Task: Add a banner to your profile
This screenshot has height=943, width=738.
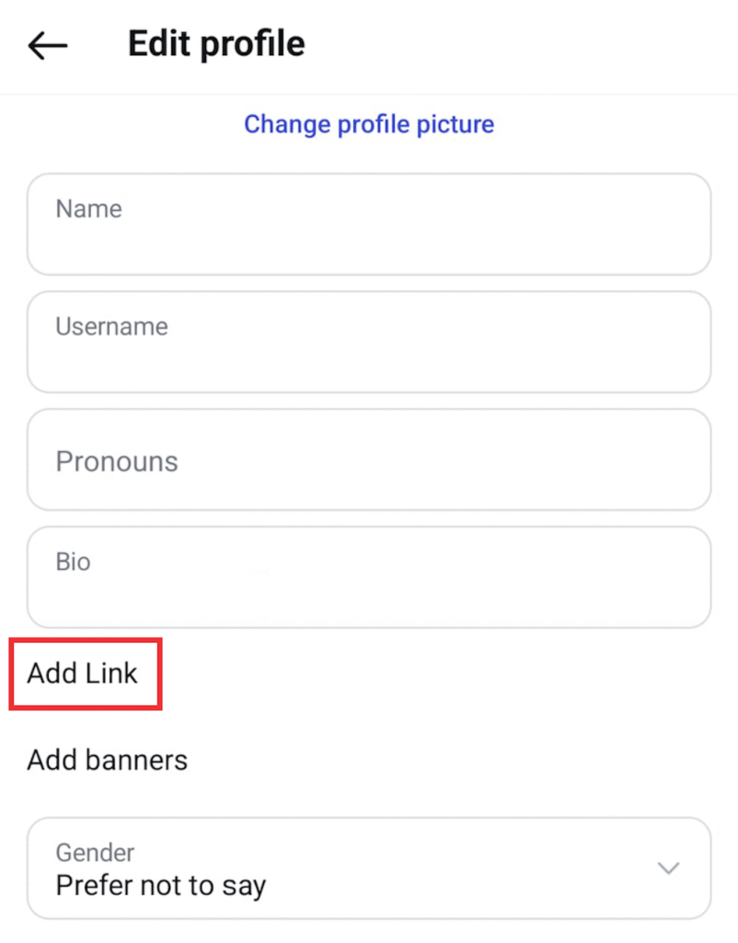Action: [x=106, y=760]
